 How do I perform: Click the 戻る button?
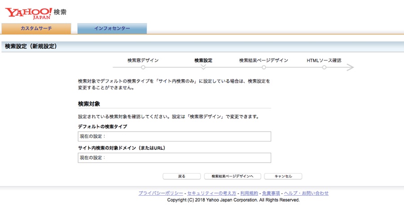click(x=182, y=176)
